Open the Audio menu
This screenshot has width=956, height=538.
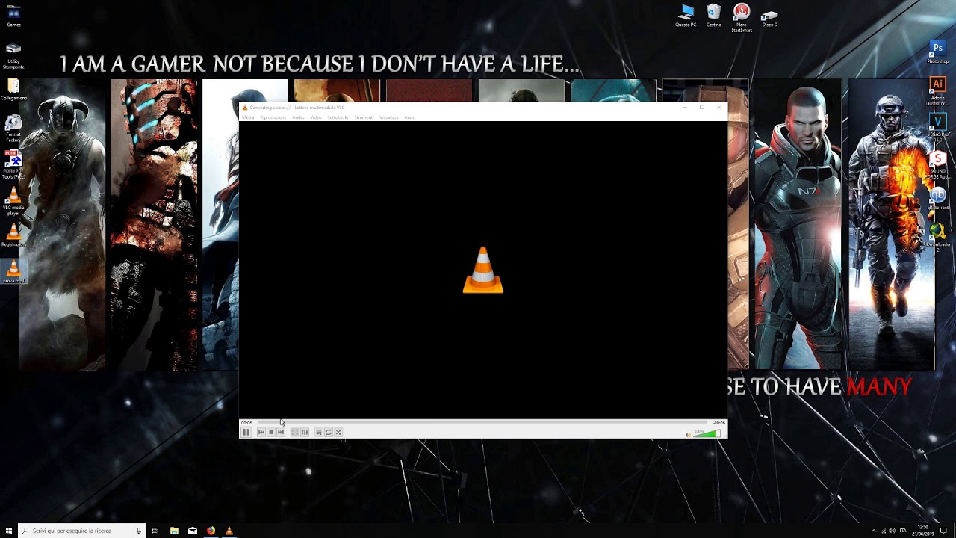(x=298, y=117)
